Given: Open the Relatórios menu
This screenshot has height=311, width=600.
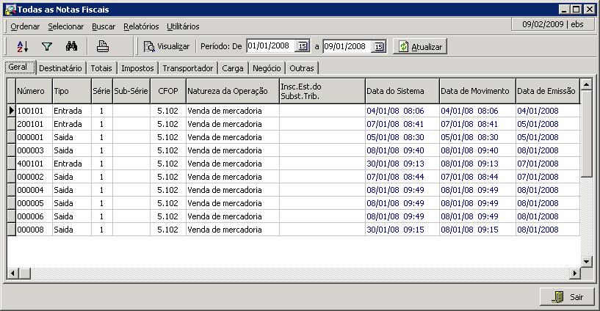Looking at the screenshot, I should (x=141, y=26).
